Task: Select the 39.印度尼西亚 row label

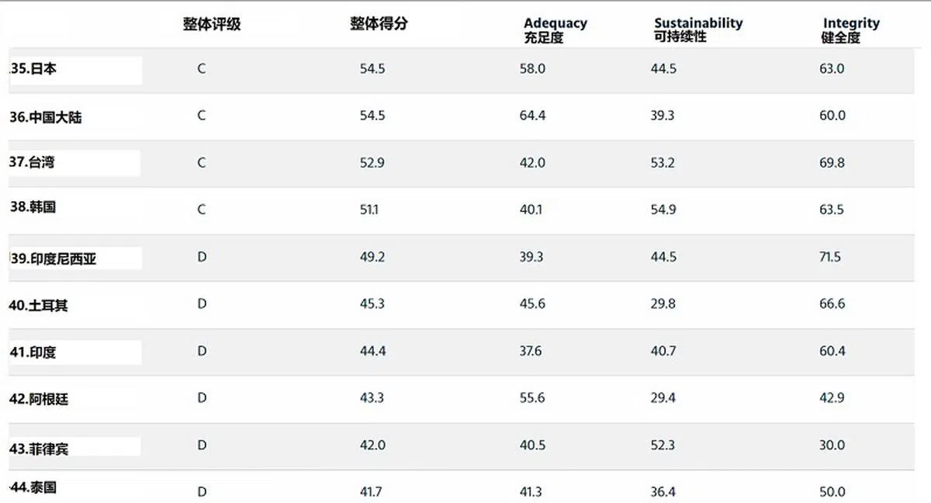Action: click(54, 259)
